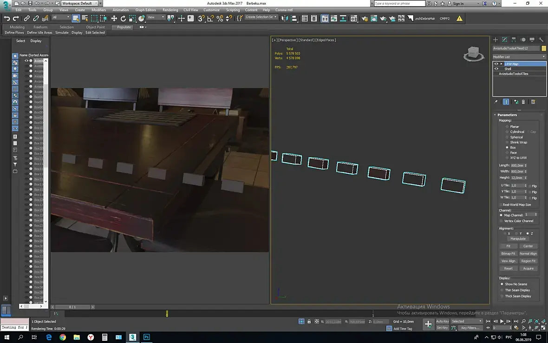Screen dimensions: 548x343
Task: Open the Graph Editors menu
Action: [145, 10]
